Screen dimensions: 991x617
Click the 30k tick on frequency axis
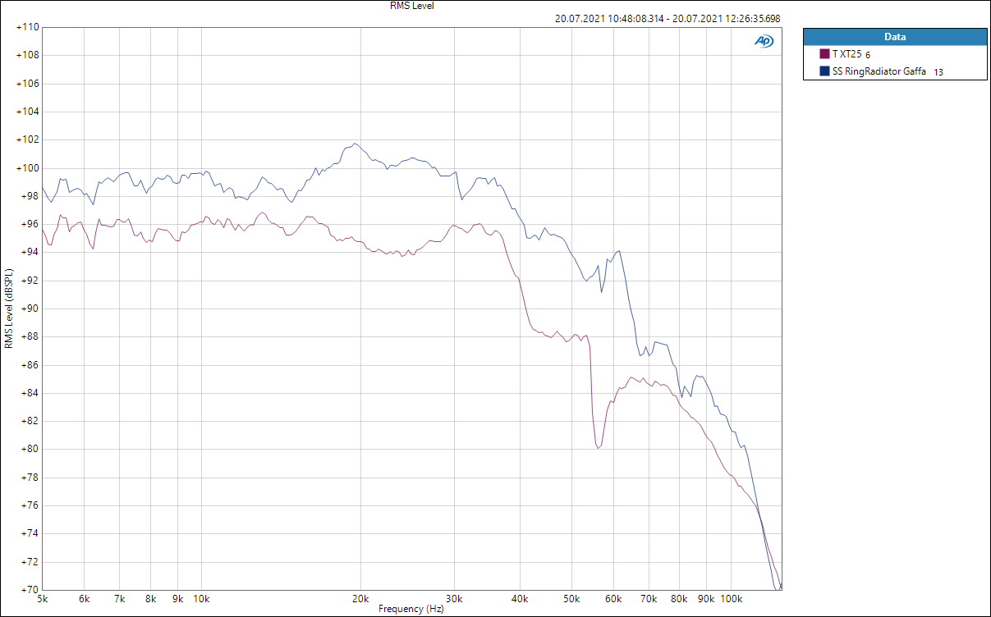(x=453, y=599)
